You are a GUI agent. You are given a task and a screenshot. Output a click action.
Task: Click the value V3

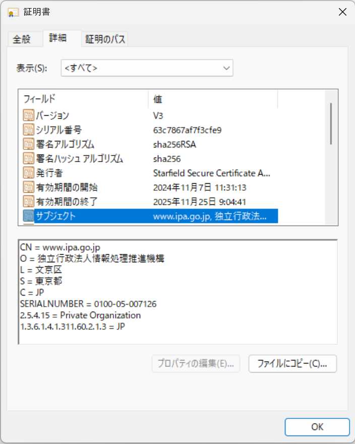158,116
